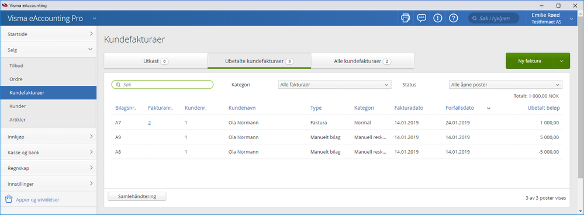Switch to Alle kundefakturaer tab
The image size is (584, 215).
point(362,61)
